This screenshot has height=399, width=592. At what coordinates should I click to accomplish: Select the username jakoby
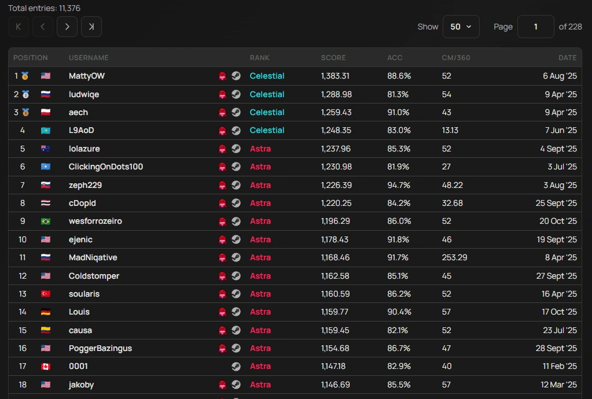(x=80, y=384)
